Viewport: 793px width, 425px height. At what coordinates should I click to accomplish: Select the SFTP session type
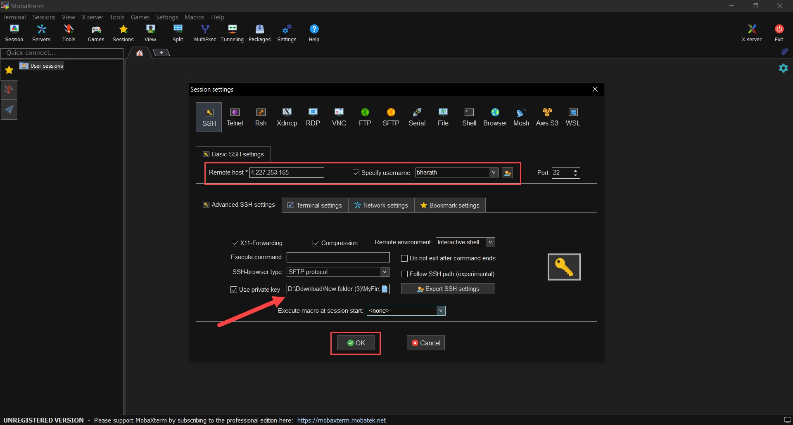[391, 117]
